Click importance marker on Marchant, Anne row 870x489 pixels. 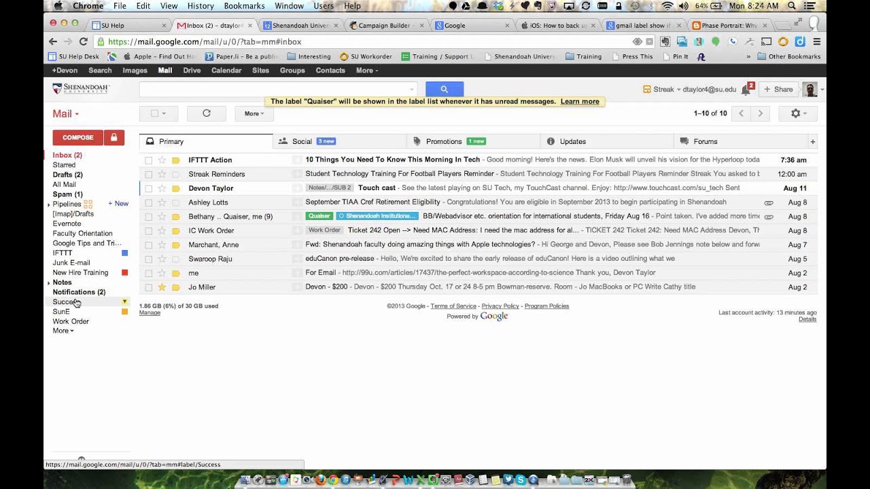tap(175, 244)
